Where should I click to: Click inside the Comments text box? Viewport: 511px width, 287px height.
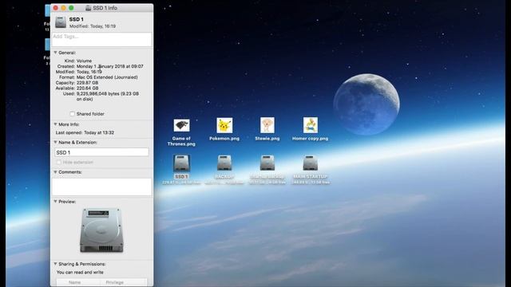pos(101,187)
